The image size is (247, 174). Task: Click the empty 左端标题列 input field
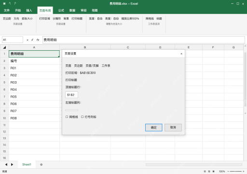click(x=71, y=110)
